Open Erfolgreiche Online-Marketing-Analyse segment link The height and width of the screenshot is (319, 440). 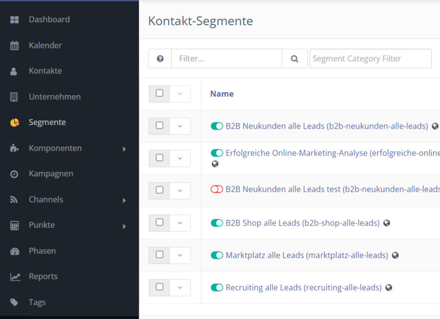332,153
